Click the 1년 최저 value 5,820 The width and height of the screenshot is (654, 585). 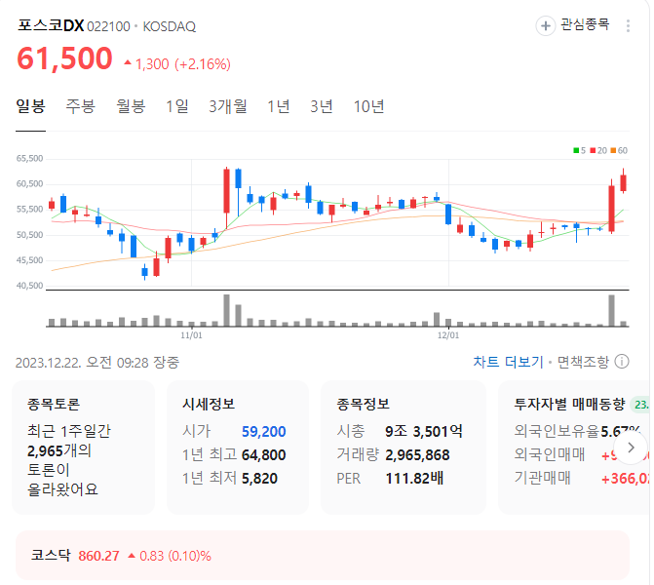[259, 478]
